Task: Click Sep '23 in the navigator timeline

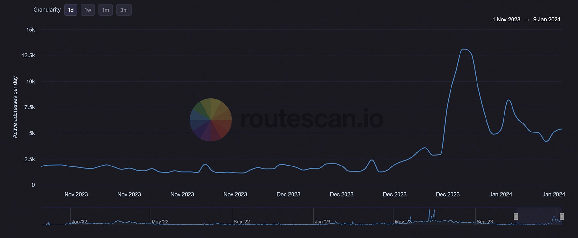Action: click(485, 222)
